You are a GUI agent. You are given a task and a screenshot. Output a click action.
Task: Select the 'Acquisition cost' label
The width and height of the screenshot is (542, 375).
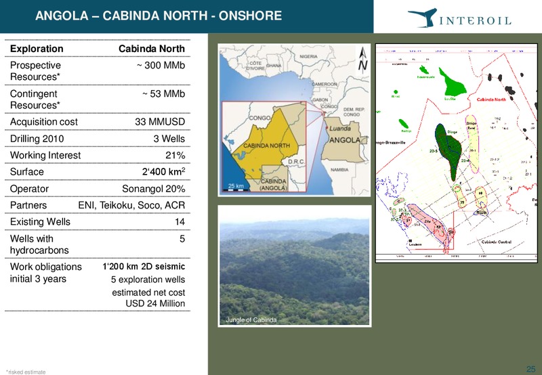44,122
